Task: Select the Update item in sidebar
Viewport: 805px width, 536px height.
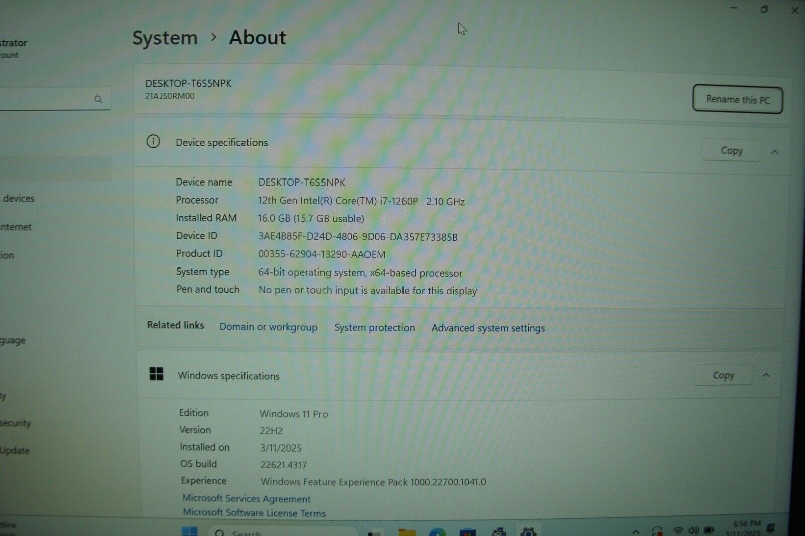Action: [x=15, y=450]
